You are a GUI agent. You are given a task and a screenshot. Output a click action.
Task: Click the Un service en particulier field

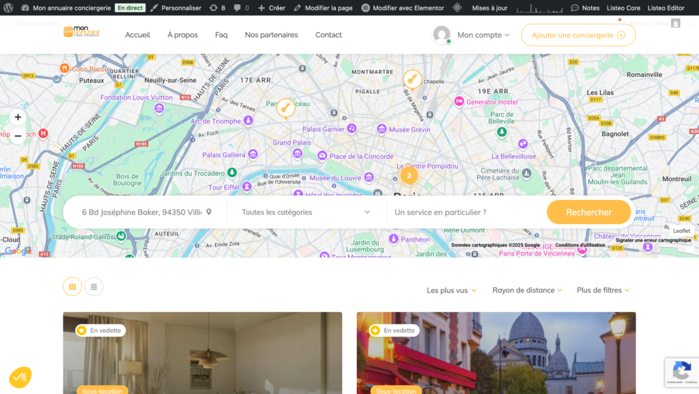click(x=466, y=212)
